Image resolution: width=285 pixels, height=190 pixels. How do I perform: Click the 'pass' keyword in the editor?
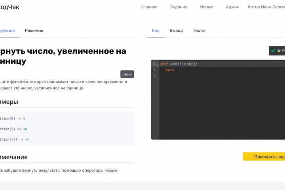(x=170, y=70)
